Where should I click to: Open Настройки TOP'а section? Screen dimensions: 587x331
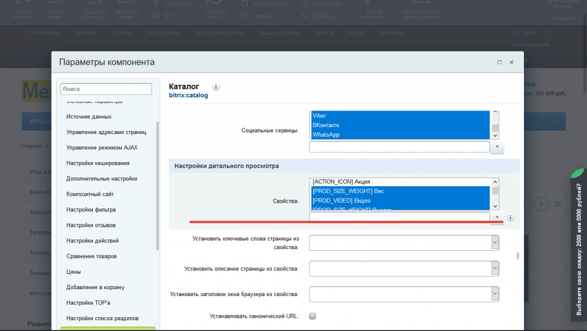pos(88,303)
